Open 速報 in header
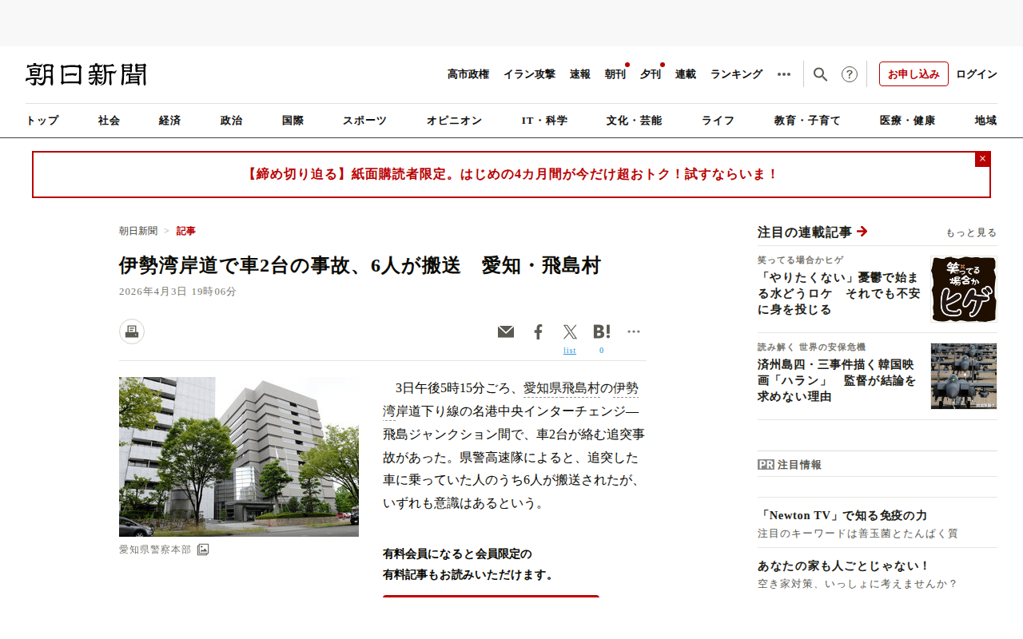The height and width of the screenshot is (639, 1023). [580, 74]
